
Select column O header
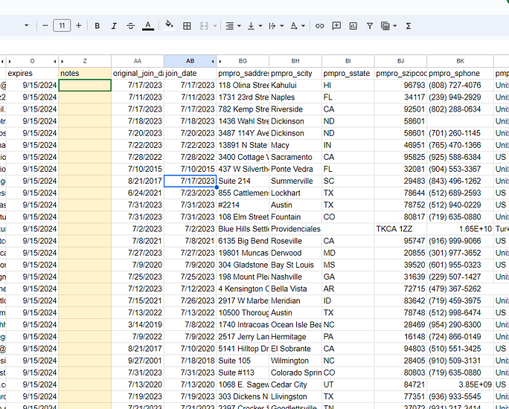(32, 61)
